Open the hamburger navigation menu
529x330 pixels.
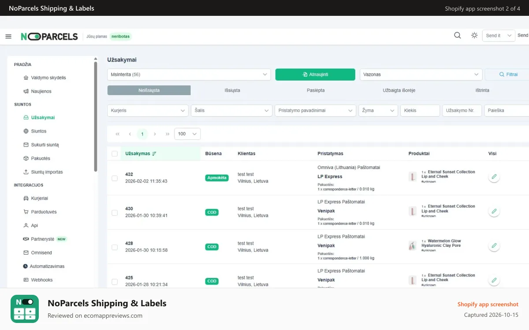pos(8,37)
